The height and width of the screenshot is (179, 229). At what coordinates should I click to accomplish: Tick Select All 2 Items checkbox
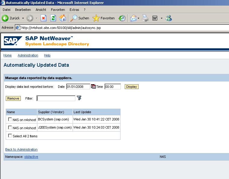pyautogui.click(x=10, y=136)
